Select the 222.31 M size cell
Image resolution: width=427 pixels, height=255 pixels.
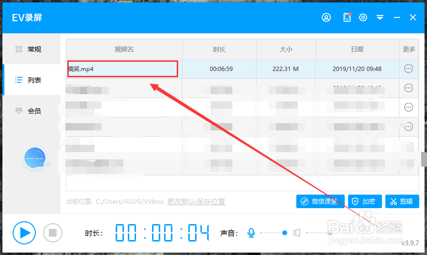tap(286, 69)
